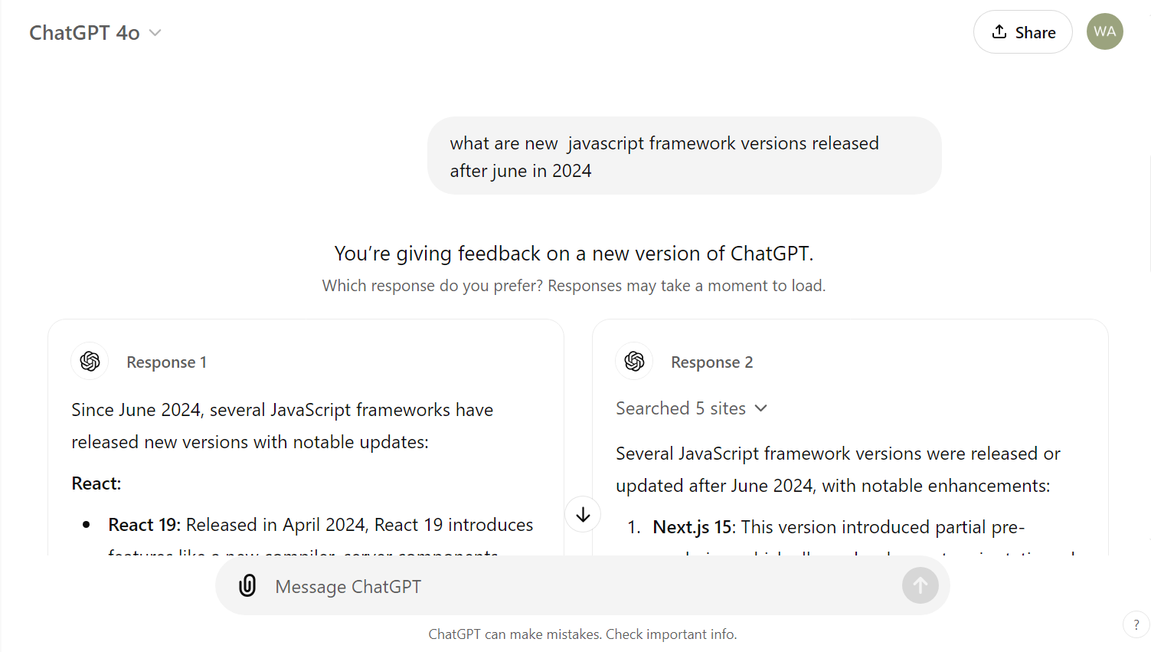Click the question mark help icon

point(1136,624)
